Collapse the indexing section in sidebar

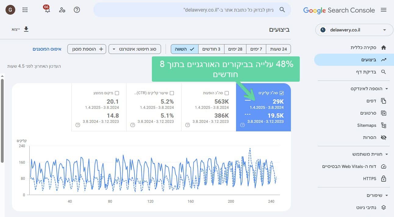coord(387,89)
